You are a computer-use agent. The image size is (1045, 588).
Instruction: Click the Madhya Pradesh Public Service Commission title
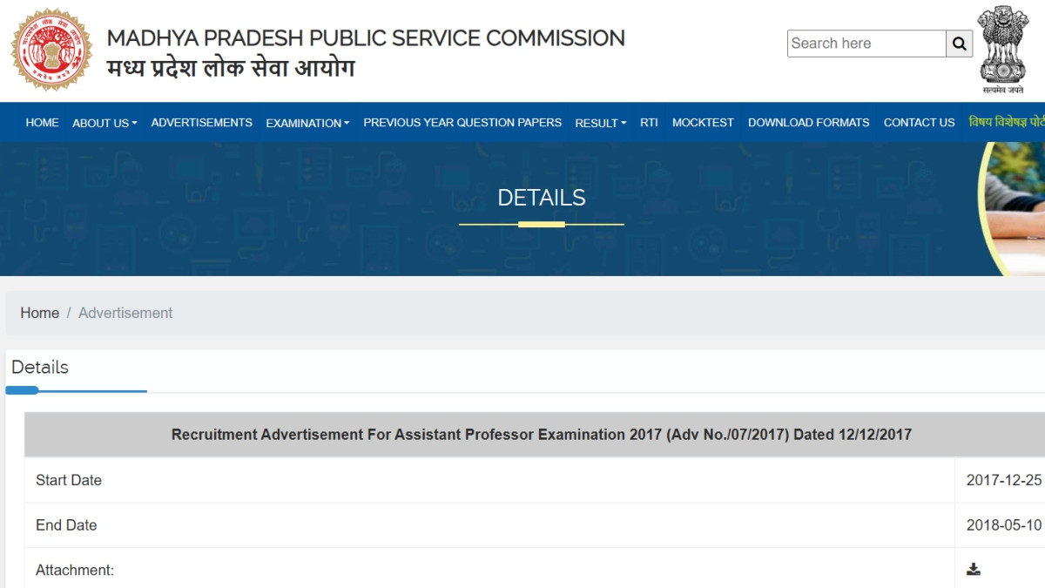[366, 38]
